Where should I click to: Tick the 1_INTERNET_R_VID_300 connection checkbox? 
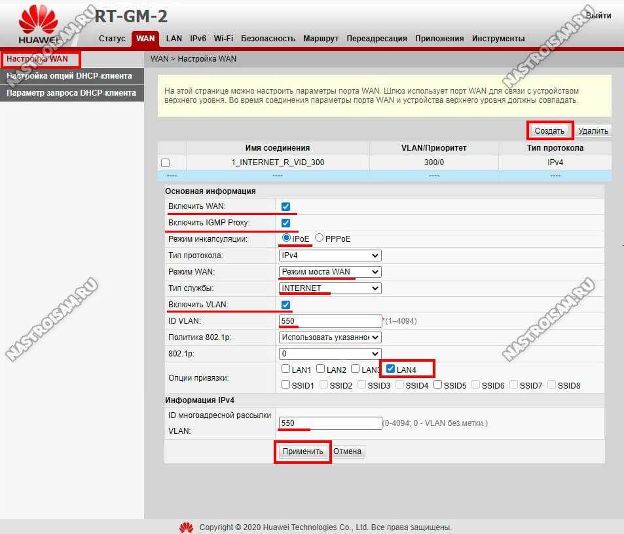(x=166, y=162)
